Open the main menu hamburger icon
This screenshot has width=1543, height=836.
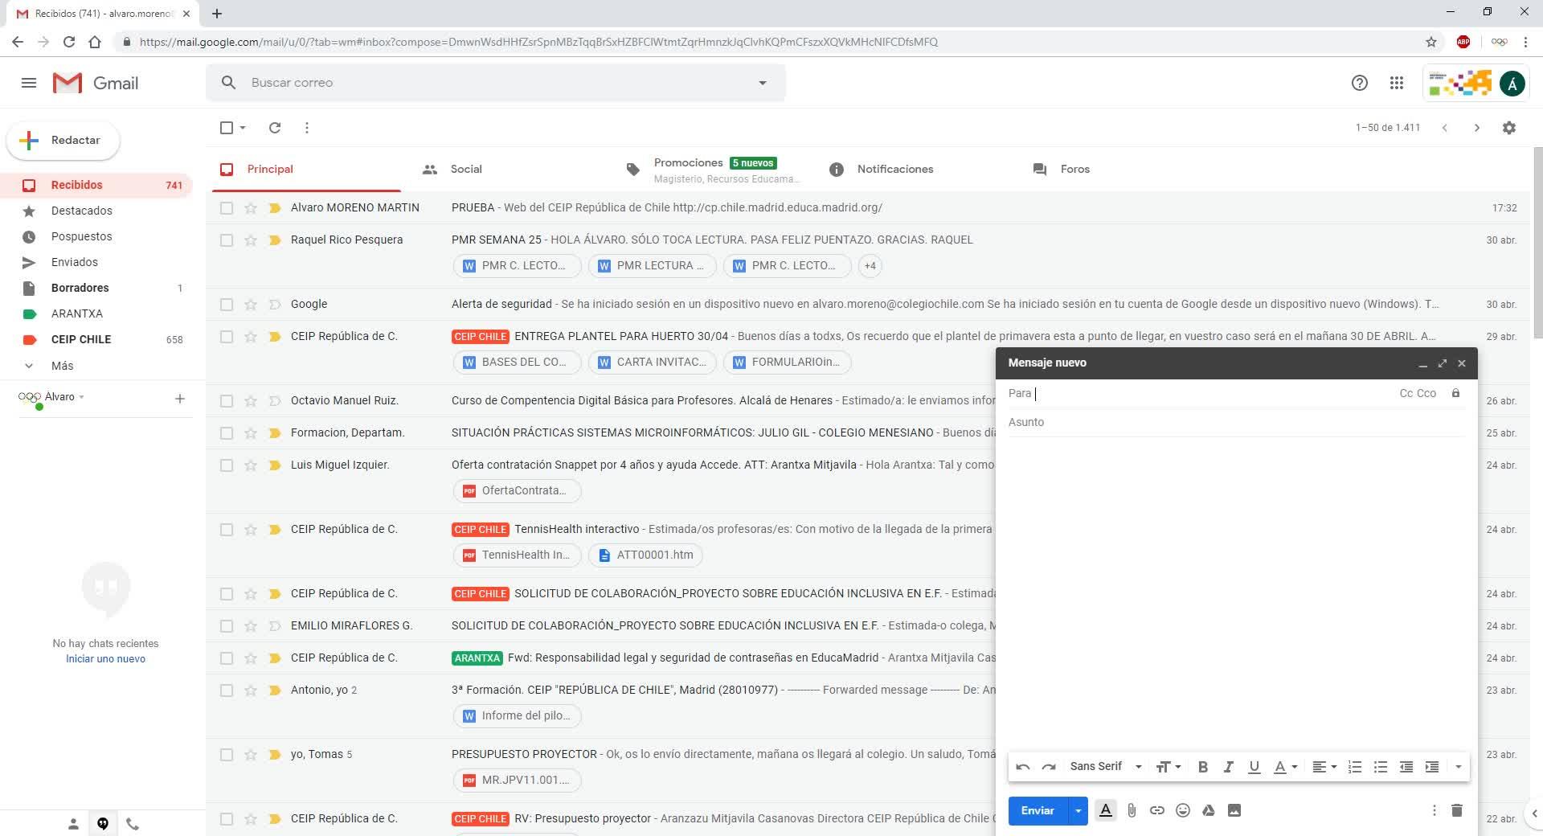(29, 83)
